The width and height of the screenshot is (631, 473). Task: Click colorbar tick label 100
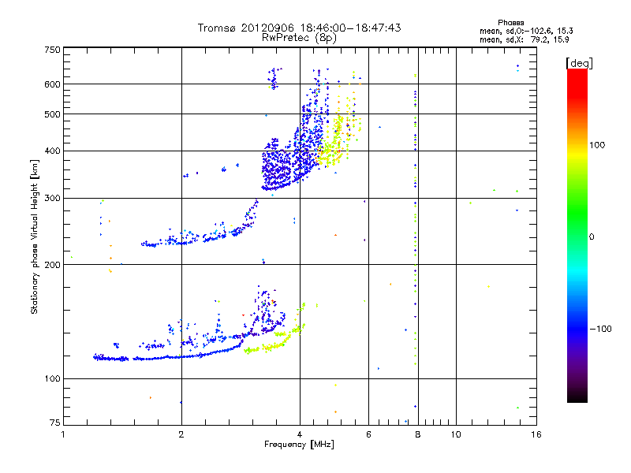click(597, 145)
